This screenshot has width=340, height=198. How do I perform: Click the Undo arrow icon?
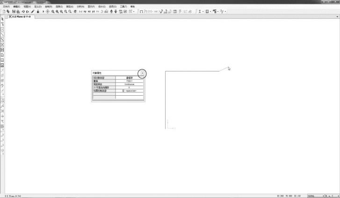23,12
